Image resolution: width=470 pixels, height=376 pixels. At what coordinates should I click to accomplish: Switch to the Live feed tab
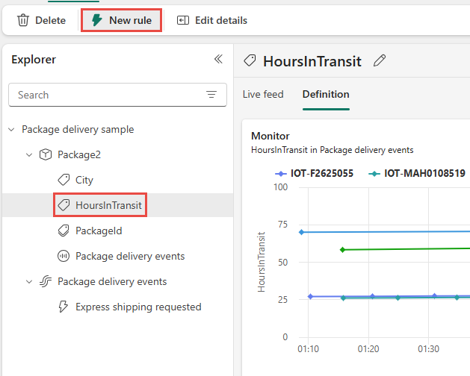(263, 94)
